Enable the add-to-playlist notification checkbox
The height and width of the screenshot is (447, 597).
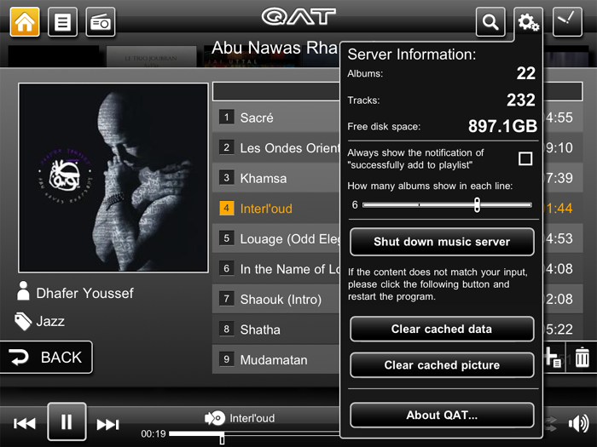coord(525,158)
